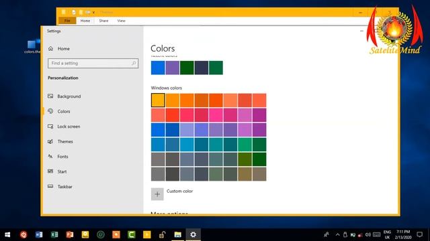Choose the olive tan swatch in bottom row
The image size is (430, 241).
click(x=245, y=174)
